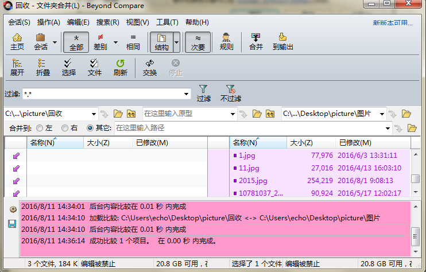Browse folder for left 回收 path
The height and width of the screenshot is (272, 426).
tap(118, 114)
